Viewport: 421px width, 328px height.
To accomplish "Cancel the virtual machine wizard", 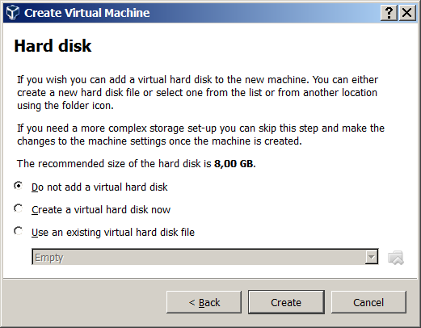I will click(368, 302).
